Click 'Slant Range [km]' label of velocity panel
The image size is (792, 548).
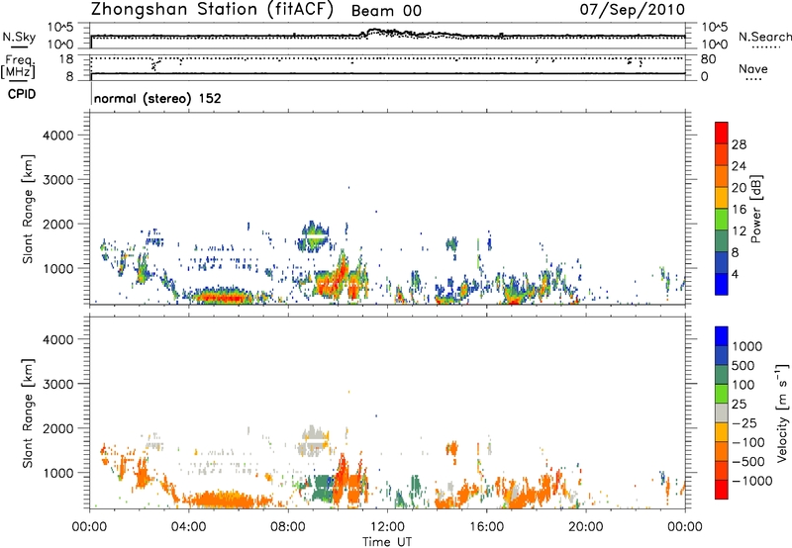click(x=27, y=413)
